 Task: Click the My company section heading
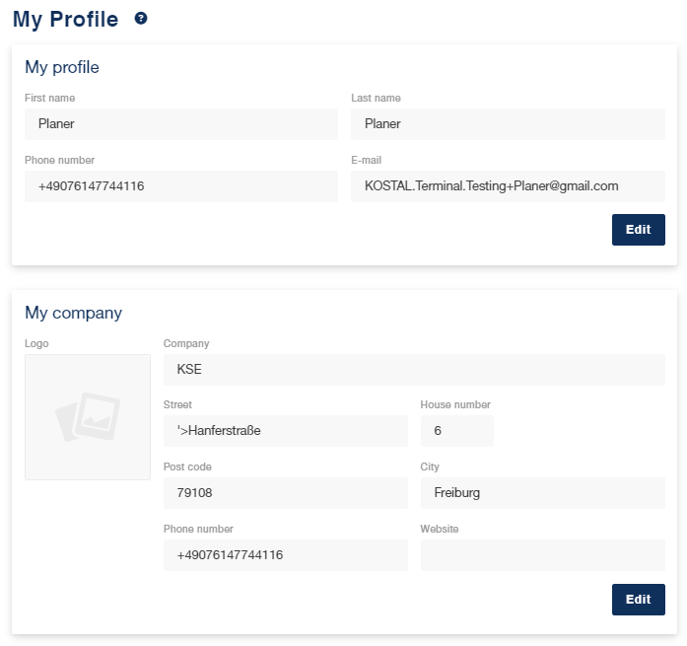[73, 313]
